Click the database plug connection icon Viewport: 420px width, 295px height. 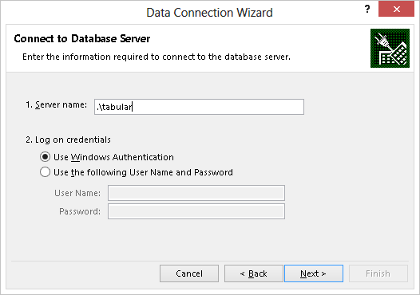click(390, 48)
